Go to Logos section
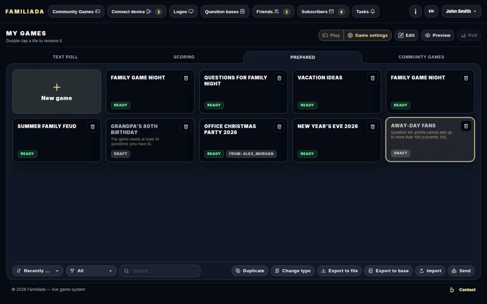This screenshot has height=304, width=487. point(183,11)
